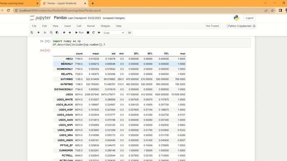The image size is (287, 161).
Task: Restart kernel and run all cells icon
Action: pyautogui.click(x=99, y=33)
